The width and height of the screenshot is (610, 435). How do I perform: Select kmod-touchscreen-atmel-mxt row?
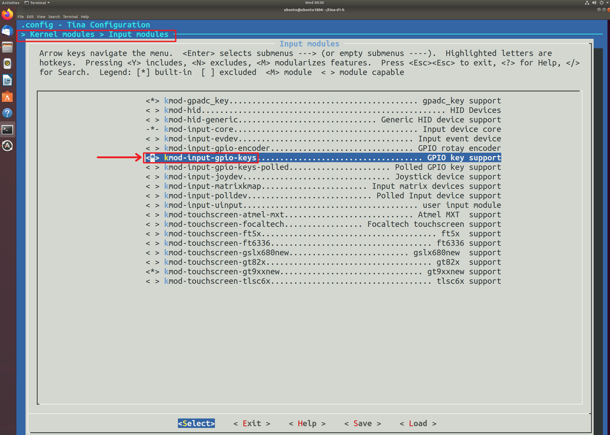pyautogui.click(x=323, y=215)
